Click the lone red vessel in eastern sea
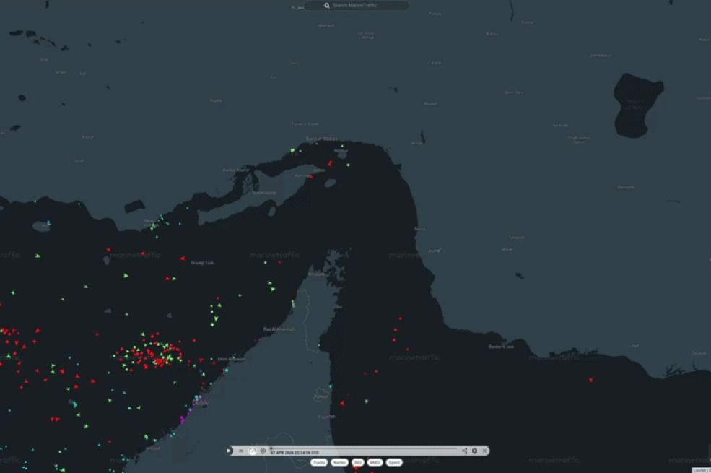This screenshot has height=473, width=711. pyautogui.click(x=590, y=380)
